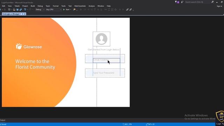Click the find-in-files icon next to Start
Image resolution: width=224 pixels, height=126 pixels.
(74, 9)
